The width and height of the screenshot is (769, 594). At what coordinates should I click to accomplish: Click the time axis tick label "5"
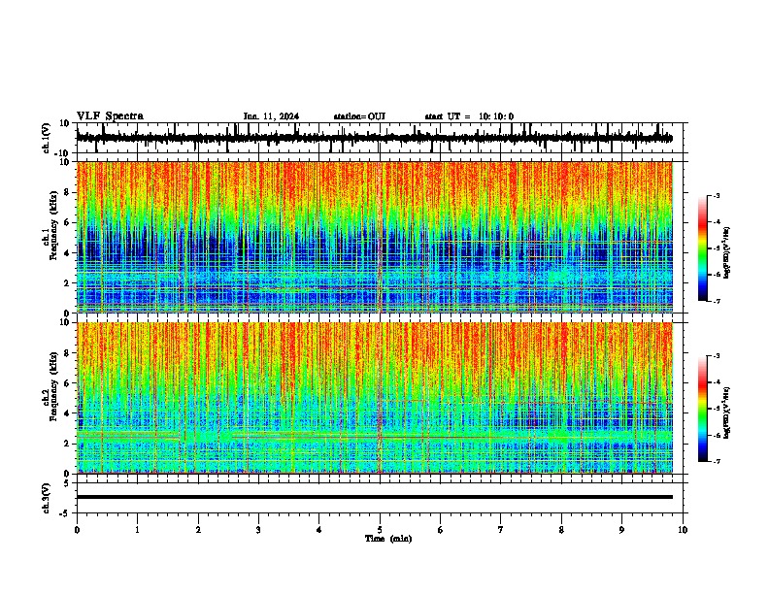[380, 530]
